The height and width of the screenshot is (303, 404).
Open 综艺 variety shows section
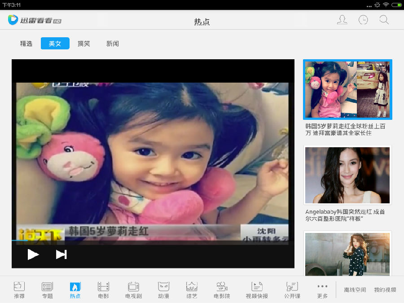coord(192,290)
